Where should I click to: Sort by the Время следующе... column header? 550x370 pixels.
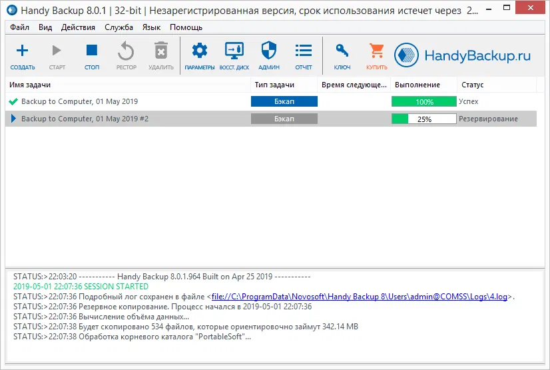(354, 85)
